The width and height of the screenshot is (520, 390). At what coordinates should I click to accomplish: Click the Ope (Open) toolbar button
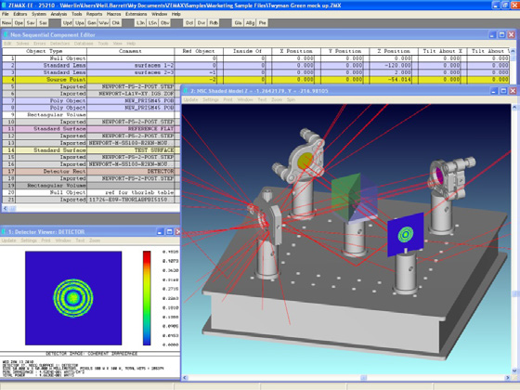(19, 23)
